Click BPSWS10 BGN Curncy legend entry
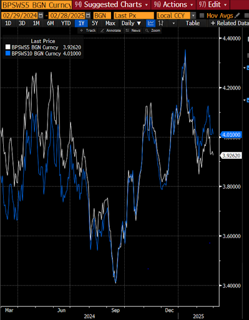 (36, 54)
